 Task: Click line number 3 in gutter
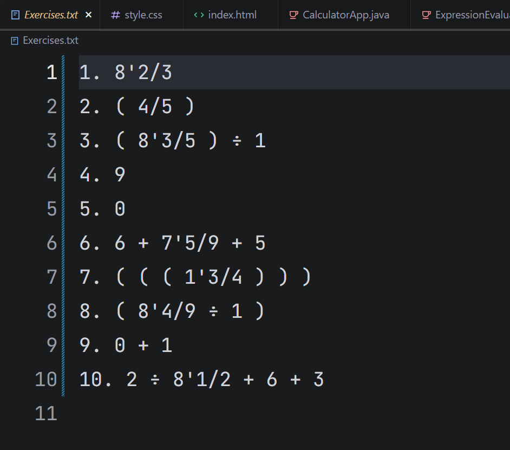pyautogui.click(x=52, y=141)
